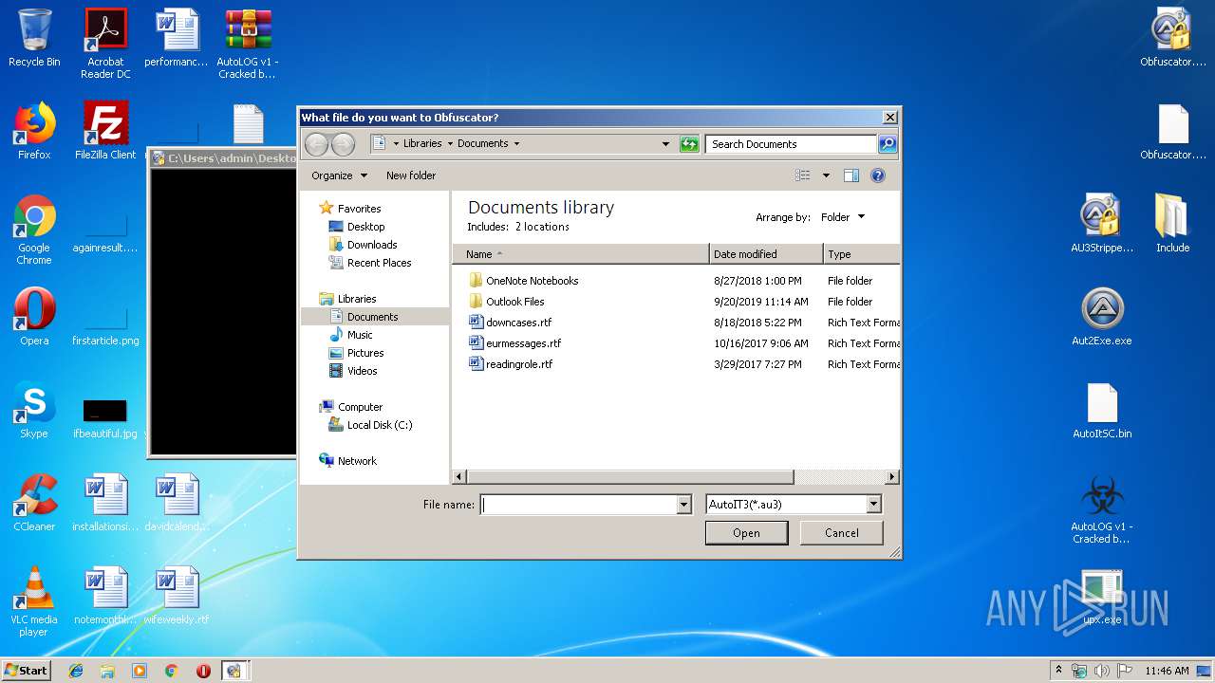Image resolution: width=1215 pixels, height=683 pixels.
Task: Select Music library in navigation pane
Action: point(360,335)
